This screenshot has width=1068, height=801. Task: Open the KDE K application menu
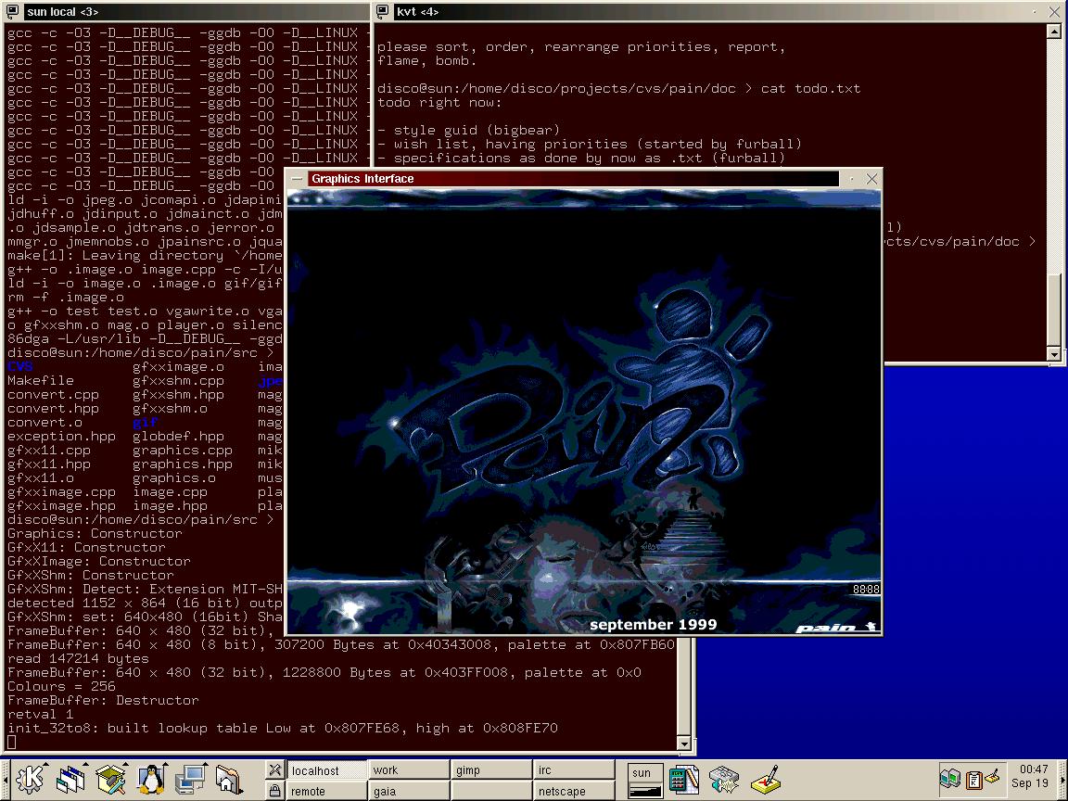coord(30,779)
